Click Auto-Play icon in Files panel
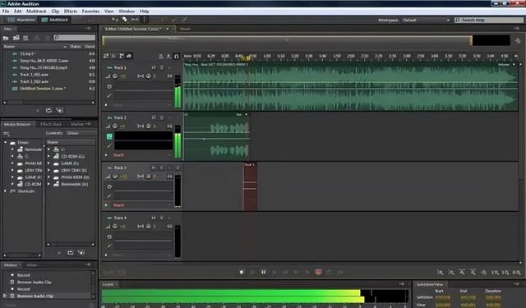The height and width of the screenshot is (308, 526). pos(60,110)
